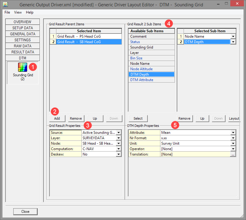This screenshot has height=220, width=246.
Task: Expand the Source dropdown
Action: coord(119,133)
